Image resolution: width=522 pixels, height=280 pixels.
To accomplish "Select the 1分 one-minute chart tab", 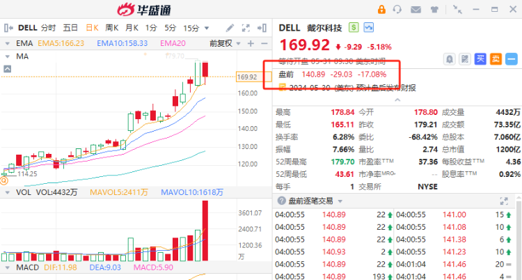I will click(x=151, y=28).
